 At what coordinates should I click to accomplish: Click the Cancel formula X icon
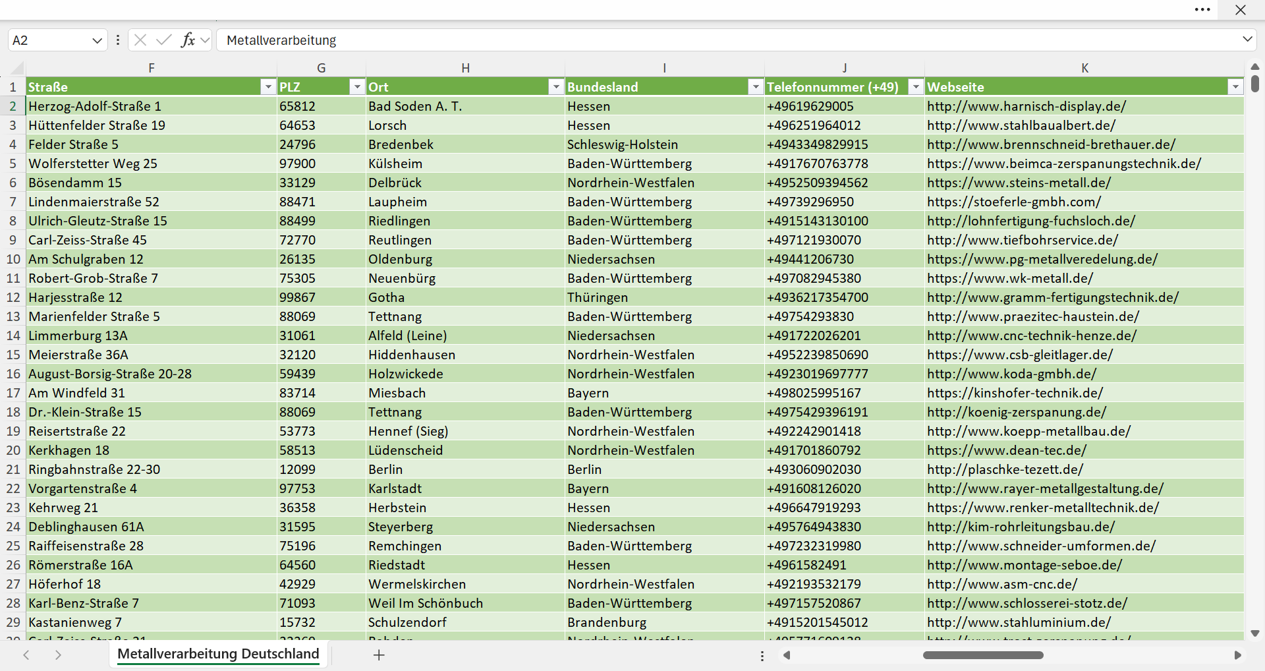[x=140, y=40]
